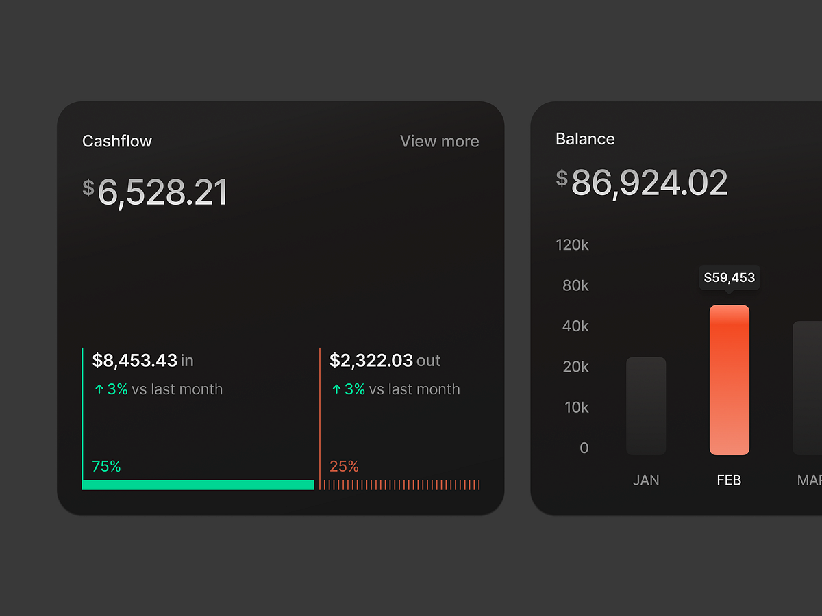822x616 pixels.
Task: Click the JAN month label
Action: click(x=646, y=480)
